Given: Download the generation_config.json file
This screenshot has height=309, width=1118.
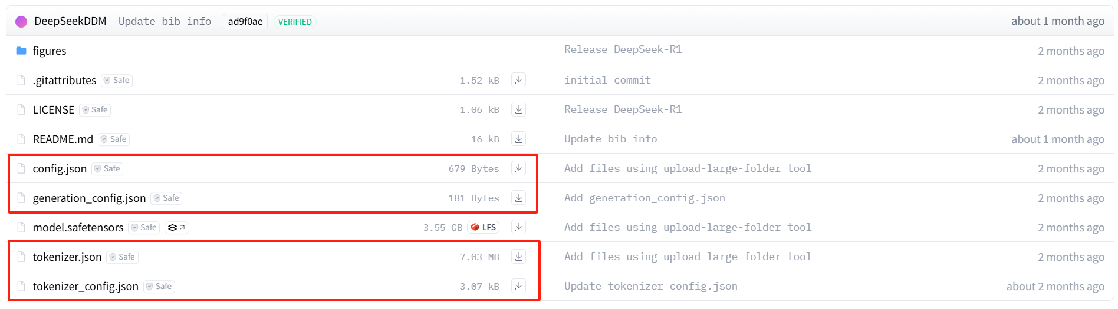Looking at the screenshot, I should pos(519,198).
